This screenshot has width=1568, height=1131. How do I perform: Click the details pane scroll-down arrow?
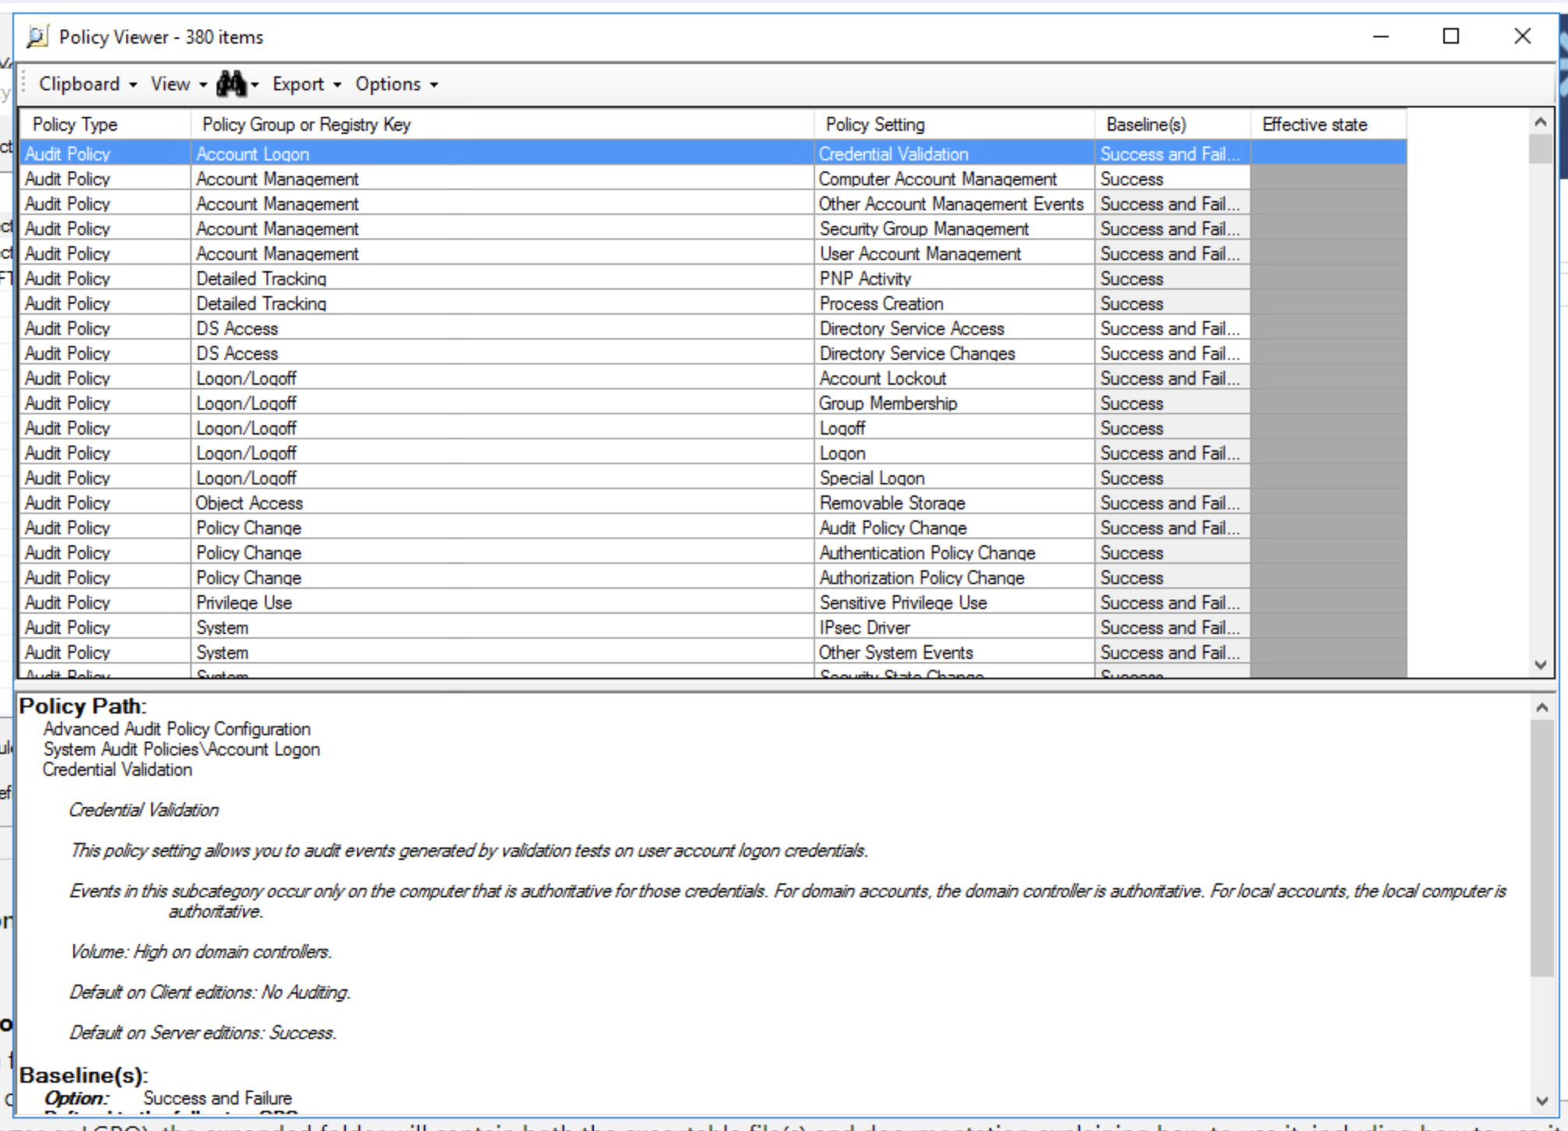click(x=1541, y=1101)
